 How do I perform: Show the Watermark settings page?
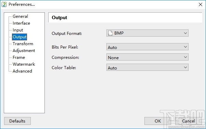[x=24, y=64]
